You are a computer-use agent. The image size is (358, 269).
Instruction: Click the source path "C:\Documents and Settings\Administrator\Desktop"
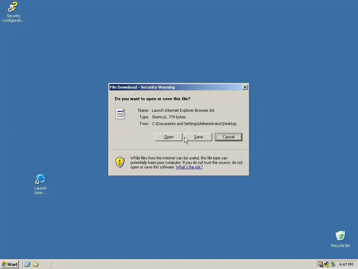tap(194, 124)
